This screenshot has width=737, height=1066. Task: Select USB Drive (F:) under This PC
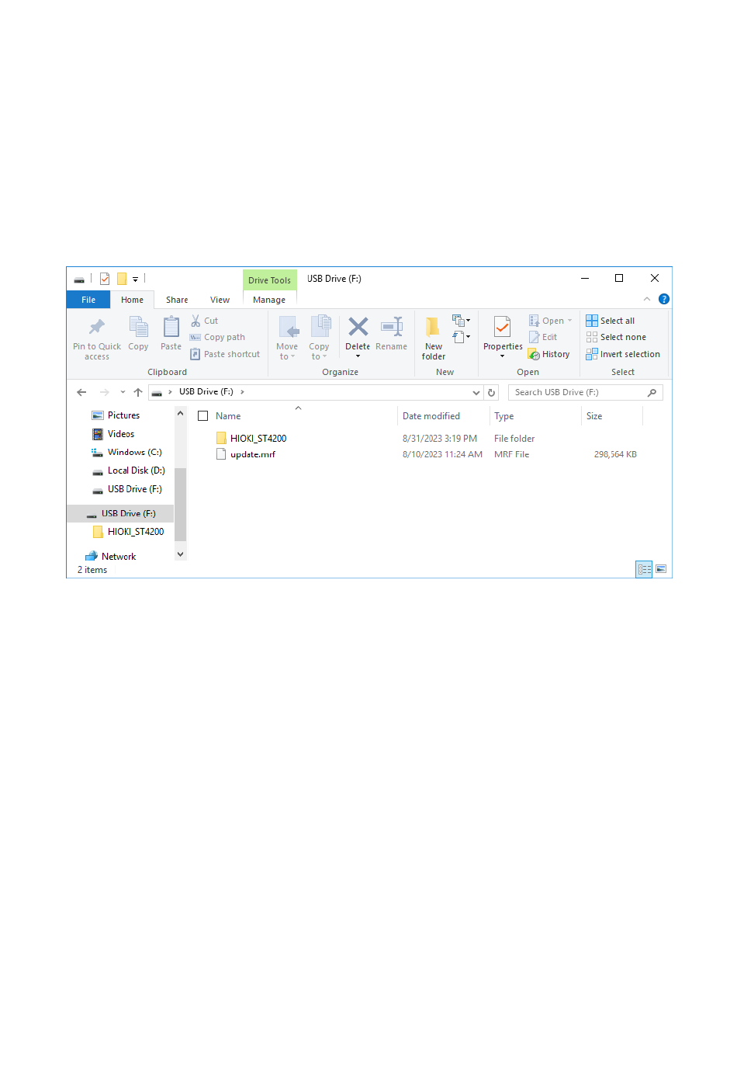[134, 489]
